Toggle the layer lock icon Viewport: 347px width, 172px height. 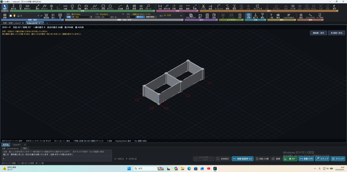tap(18, 16)
